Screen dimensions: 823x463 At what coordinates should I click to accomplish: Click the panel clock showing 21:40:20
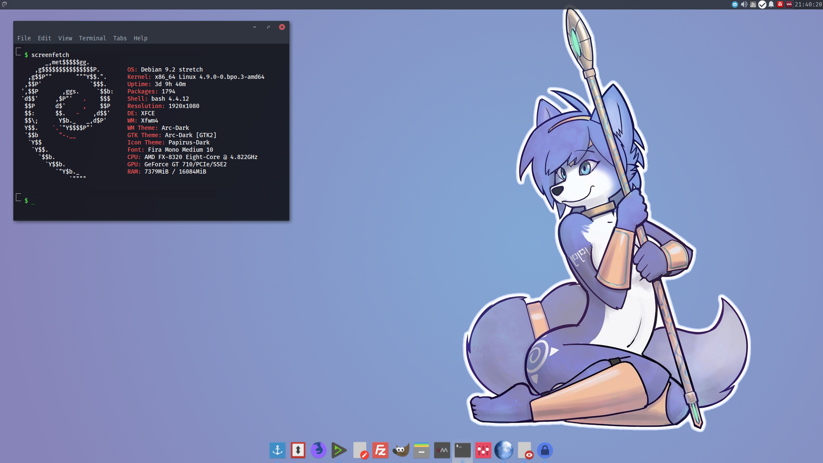pyautogui.click(x=808, y=4)
